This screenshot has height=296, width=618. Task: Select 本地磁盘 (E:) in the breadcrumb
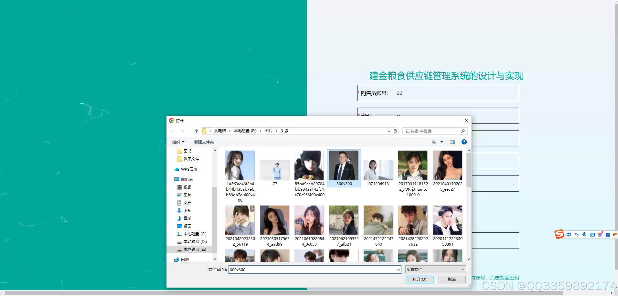(245, 131)
